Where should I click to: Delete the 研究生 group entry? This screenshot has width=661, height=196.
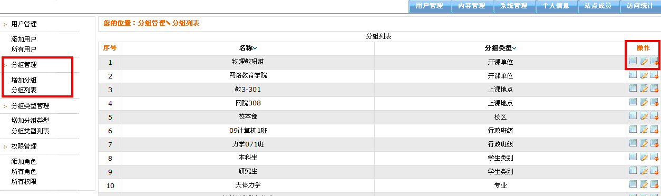655,171
